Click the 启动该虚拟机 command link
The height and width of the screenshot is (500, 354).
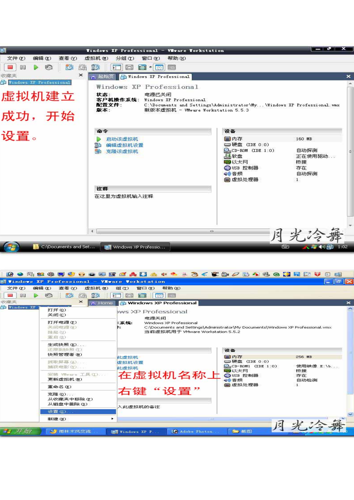122,139
